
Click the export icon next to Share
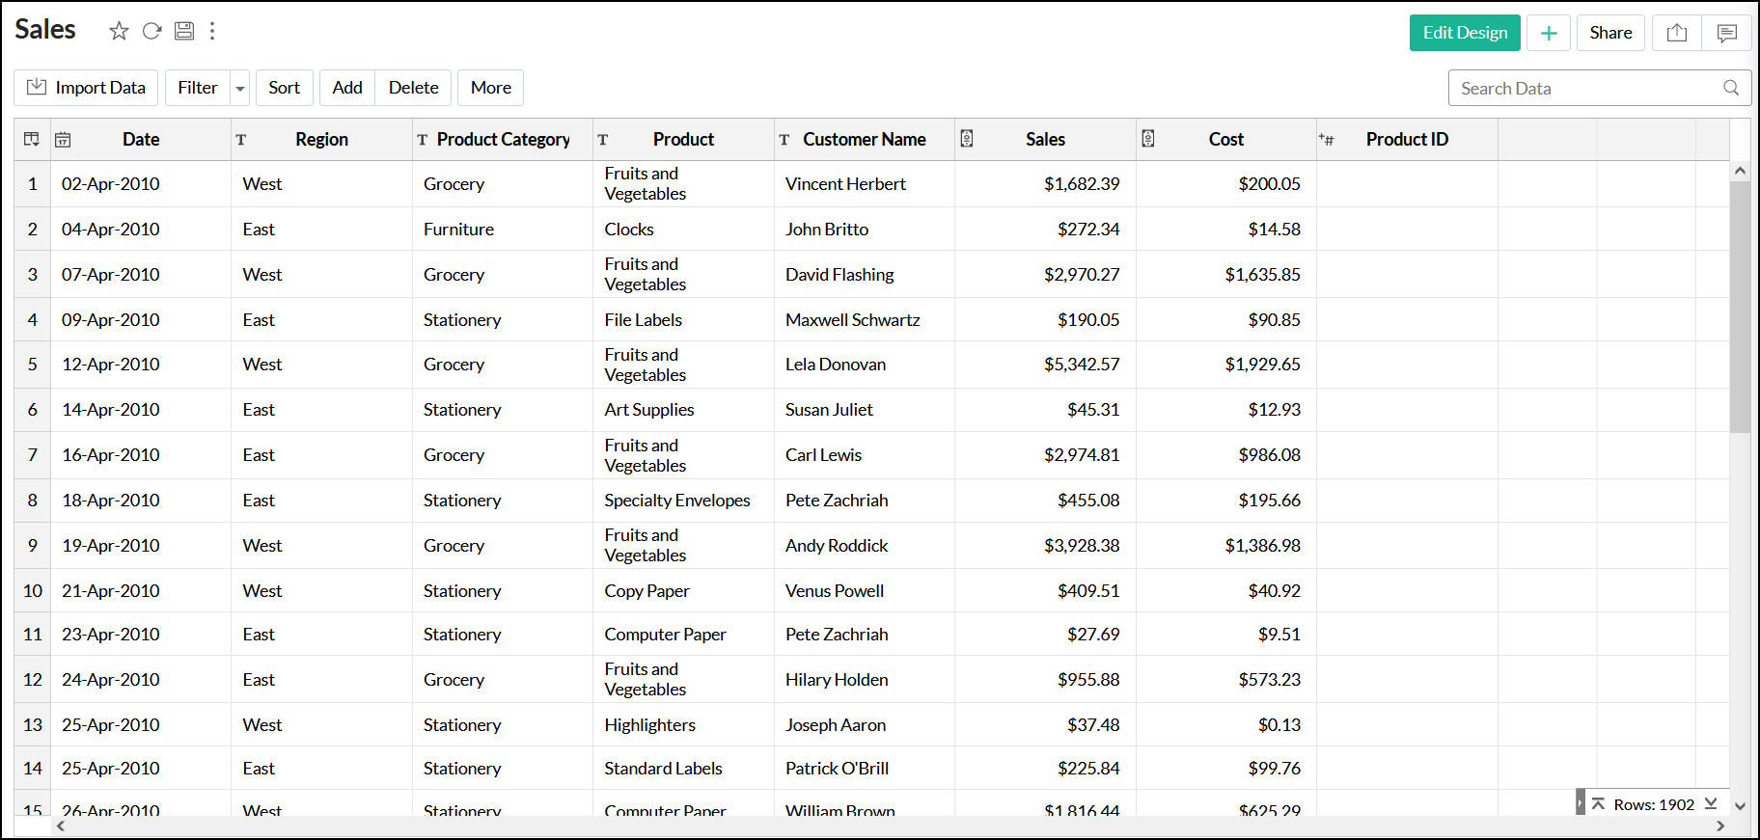coord(1676,33)
